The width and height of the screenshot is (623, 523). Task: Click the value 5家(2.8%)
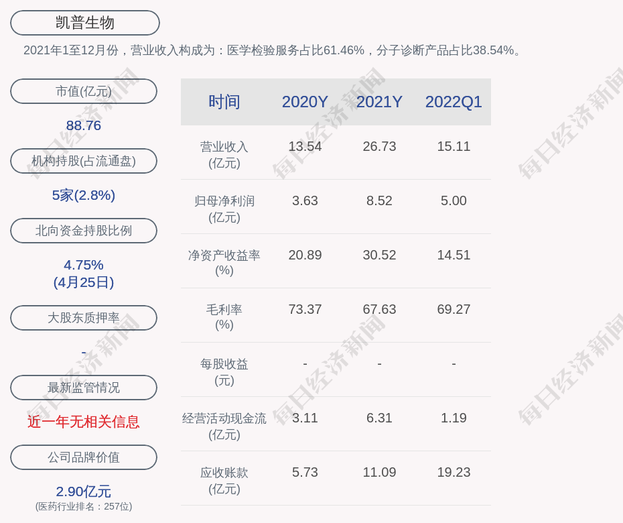tap(84, 195)
